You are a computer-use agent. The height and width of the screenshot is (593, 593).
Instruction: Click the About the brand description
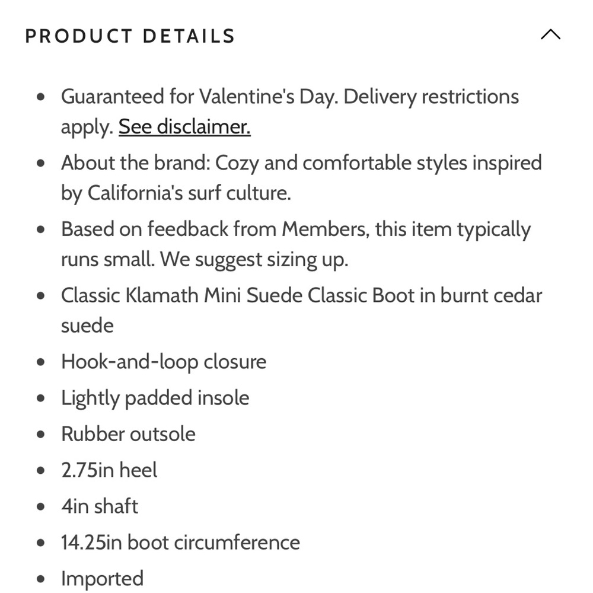(x=301, y=178)
